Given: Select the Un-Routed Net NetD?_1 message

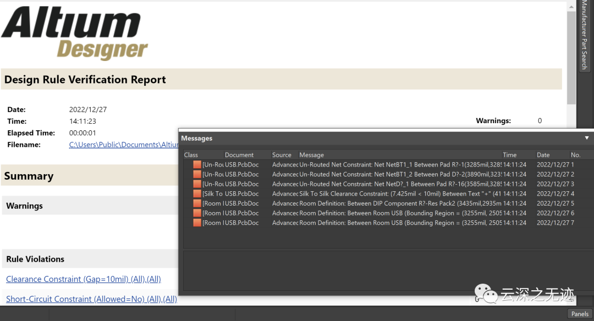Looking at the screenshot, I should pos(400,184).
